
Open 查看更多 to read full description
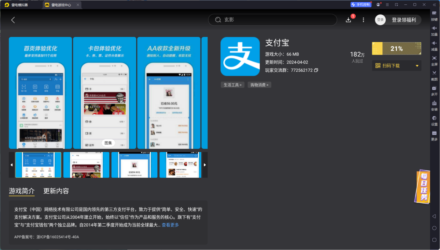tap(170, 225)
